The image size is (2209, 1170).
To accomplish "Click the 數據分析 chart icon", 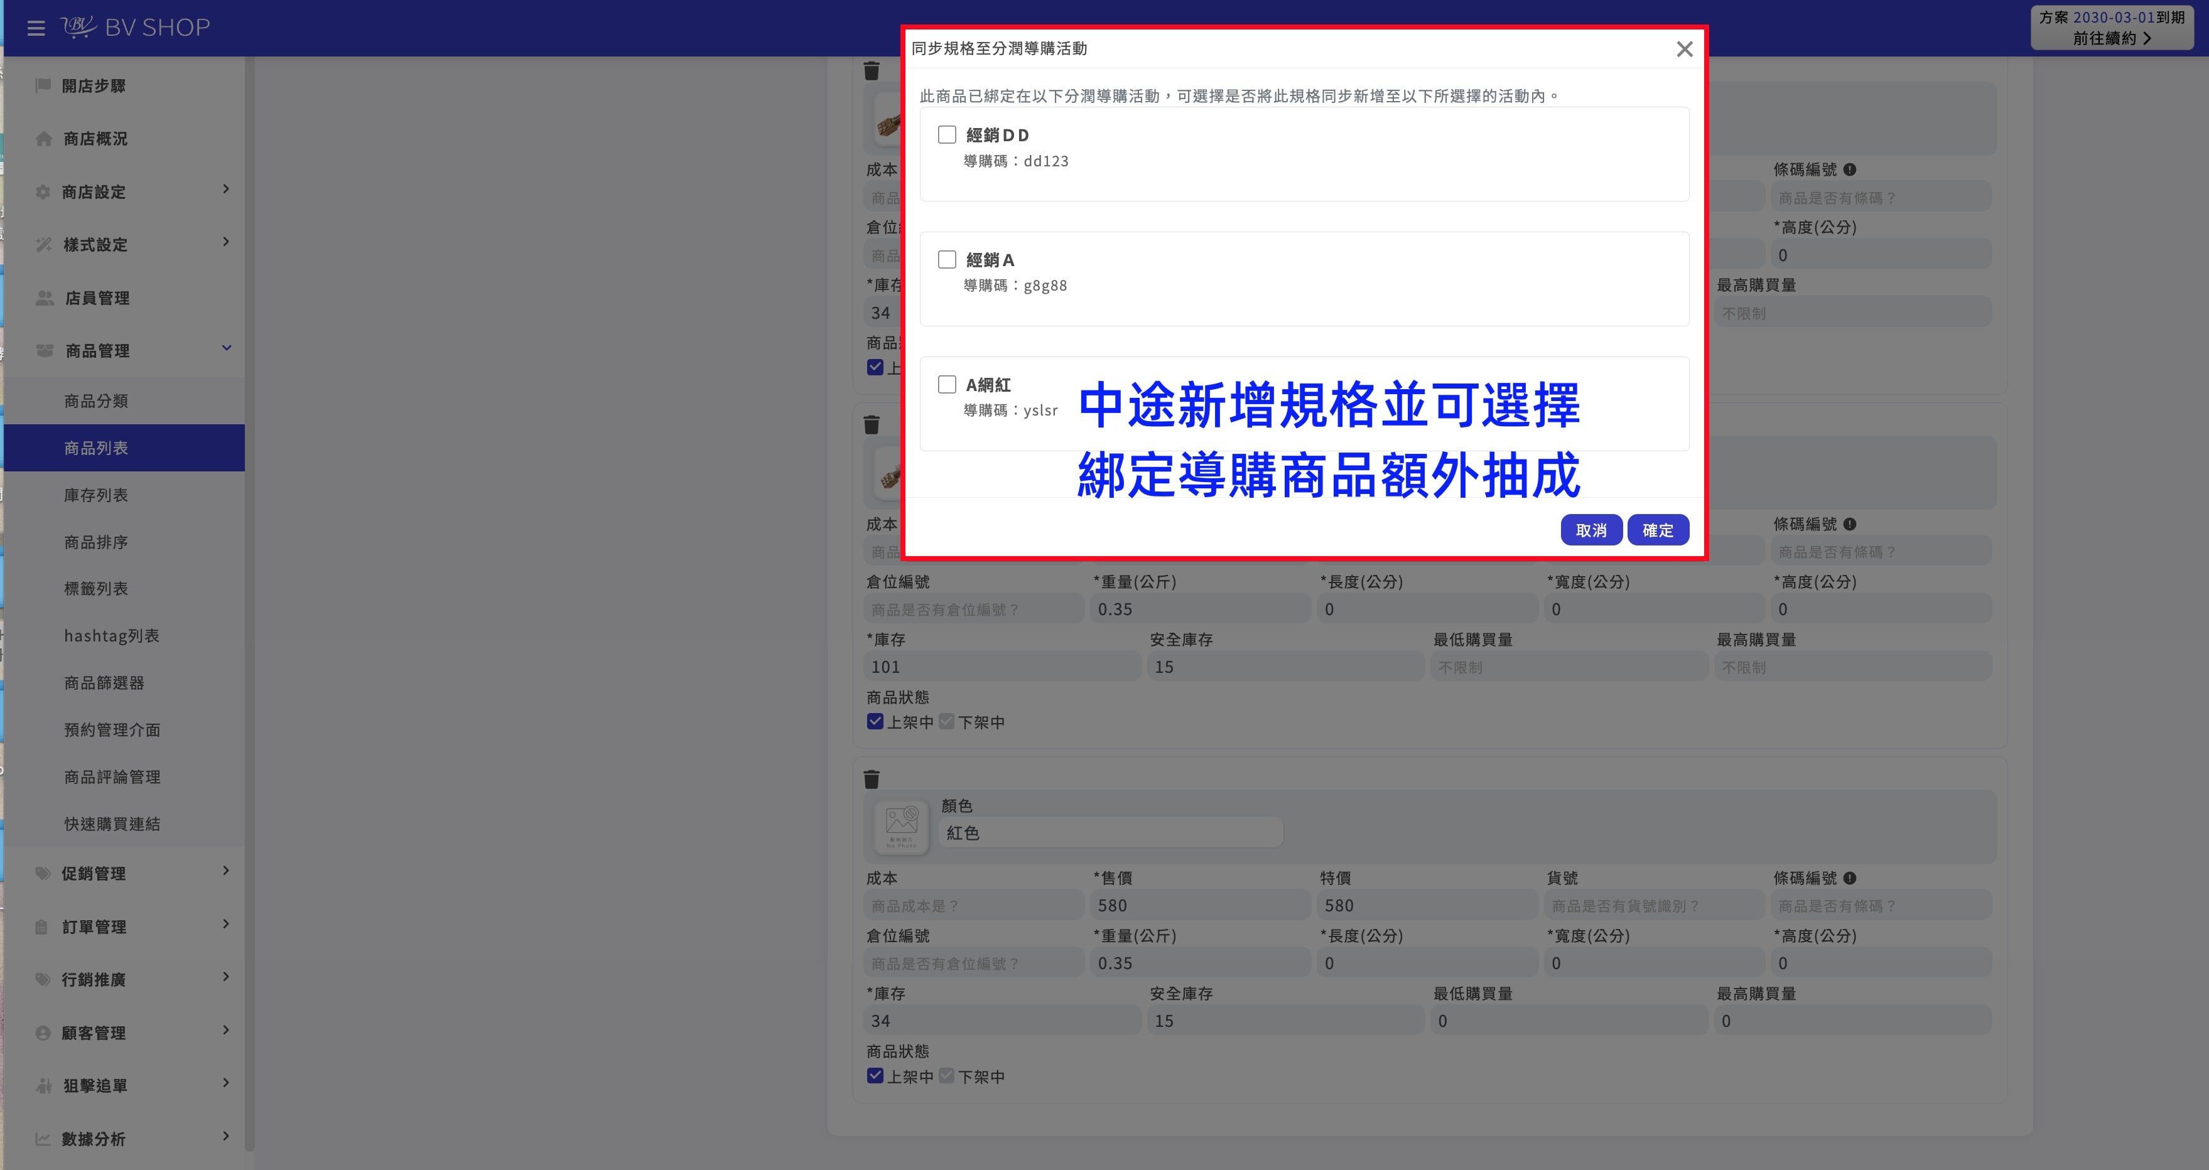I will (43, 1139).
